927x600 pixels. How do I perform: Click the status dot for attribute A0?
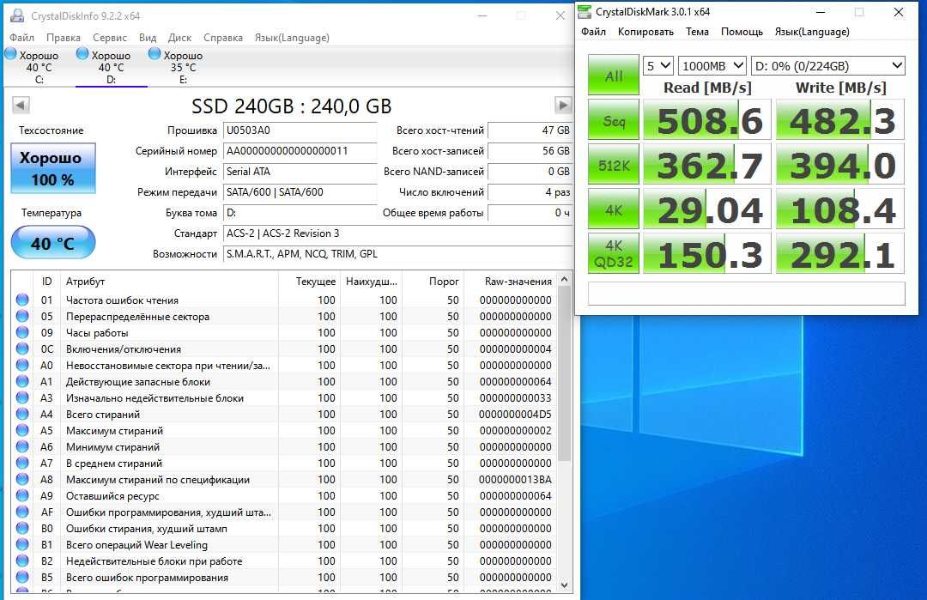[x=22, y=366]
